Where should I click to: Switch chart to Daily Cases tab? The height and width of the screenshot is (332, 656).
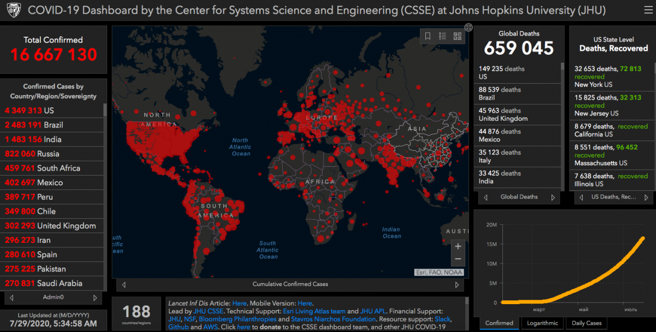point(587,323)
